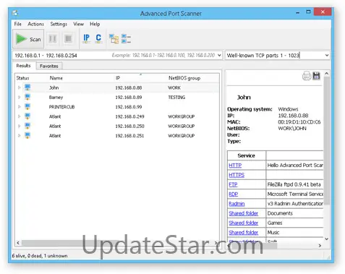Screen dimensions: 345x274
Task: Click the MAC address 00:19:D1:10:CD:C6
Action: [x=299, y=122]
